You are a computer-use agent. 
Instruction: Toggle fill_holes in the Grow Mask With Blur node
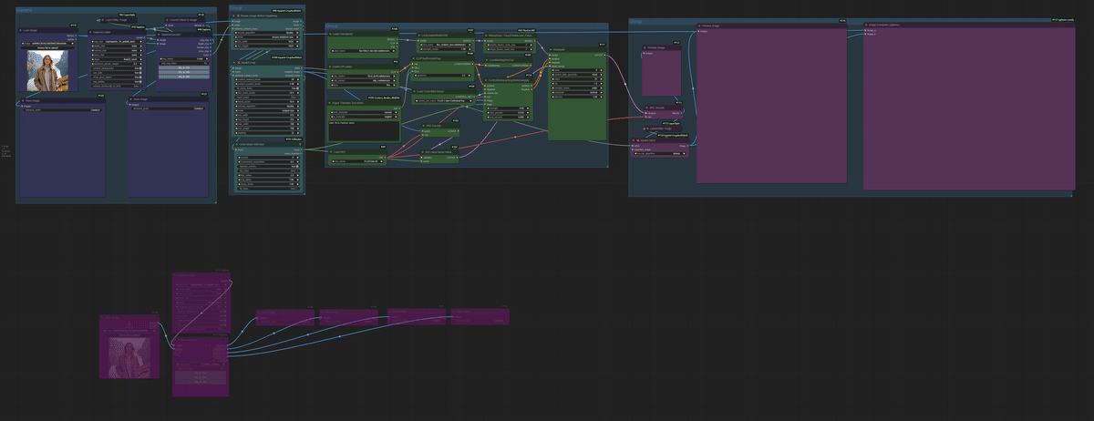click(x=268, y=189)
